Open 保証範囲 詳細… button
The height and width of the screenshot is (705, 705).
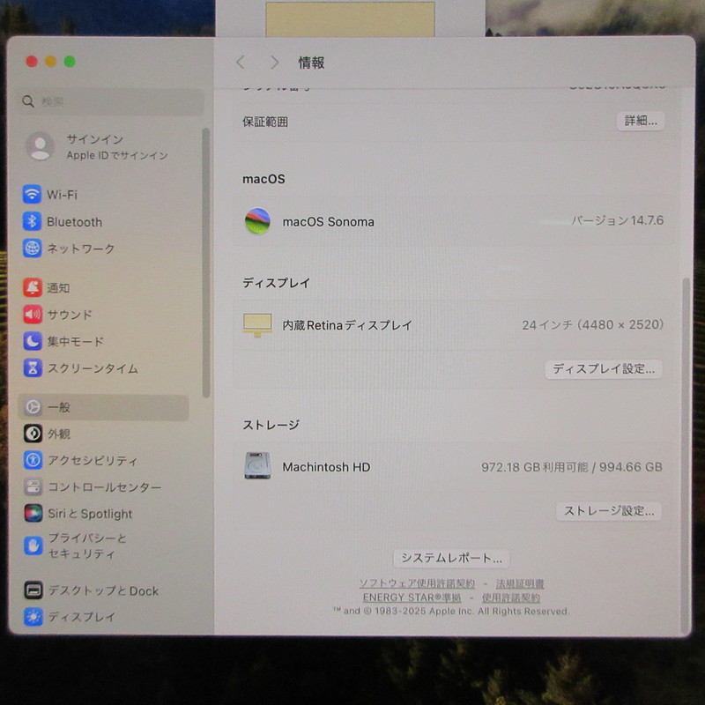(x=641, y=121)
